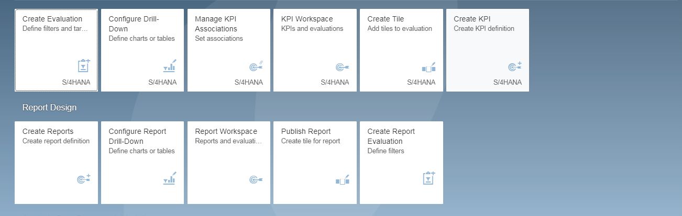This screenshot has width=682, height=216.
Task: Click 'Define filters and tar…' subtitle
Action: 56,29
